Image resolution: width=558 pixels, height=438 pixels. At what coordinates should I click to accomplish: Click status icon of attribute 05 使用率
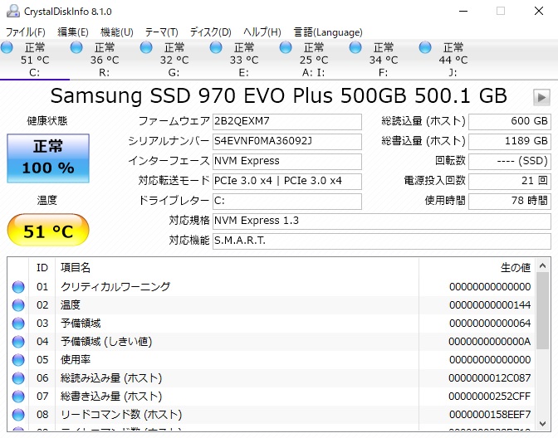18,360
